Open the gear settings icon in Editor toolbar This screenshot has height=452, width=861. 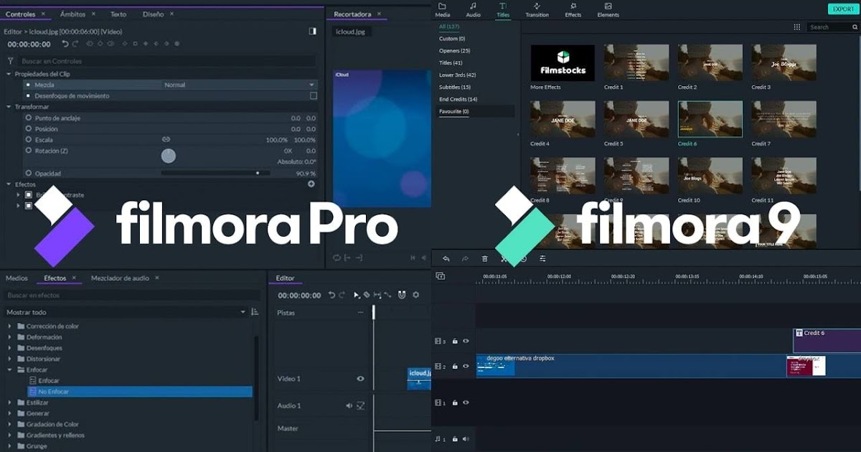pyautogui.click(x=415, y=295)
